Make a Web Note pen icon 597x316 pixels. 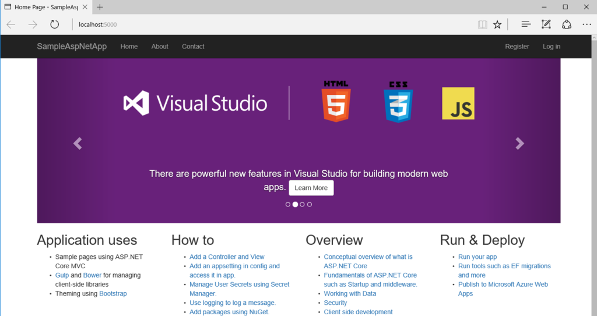(546, 24)
